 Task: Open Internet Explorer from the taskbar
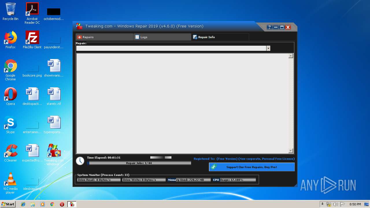23,204
